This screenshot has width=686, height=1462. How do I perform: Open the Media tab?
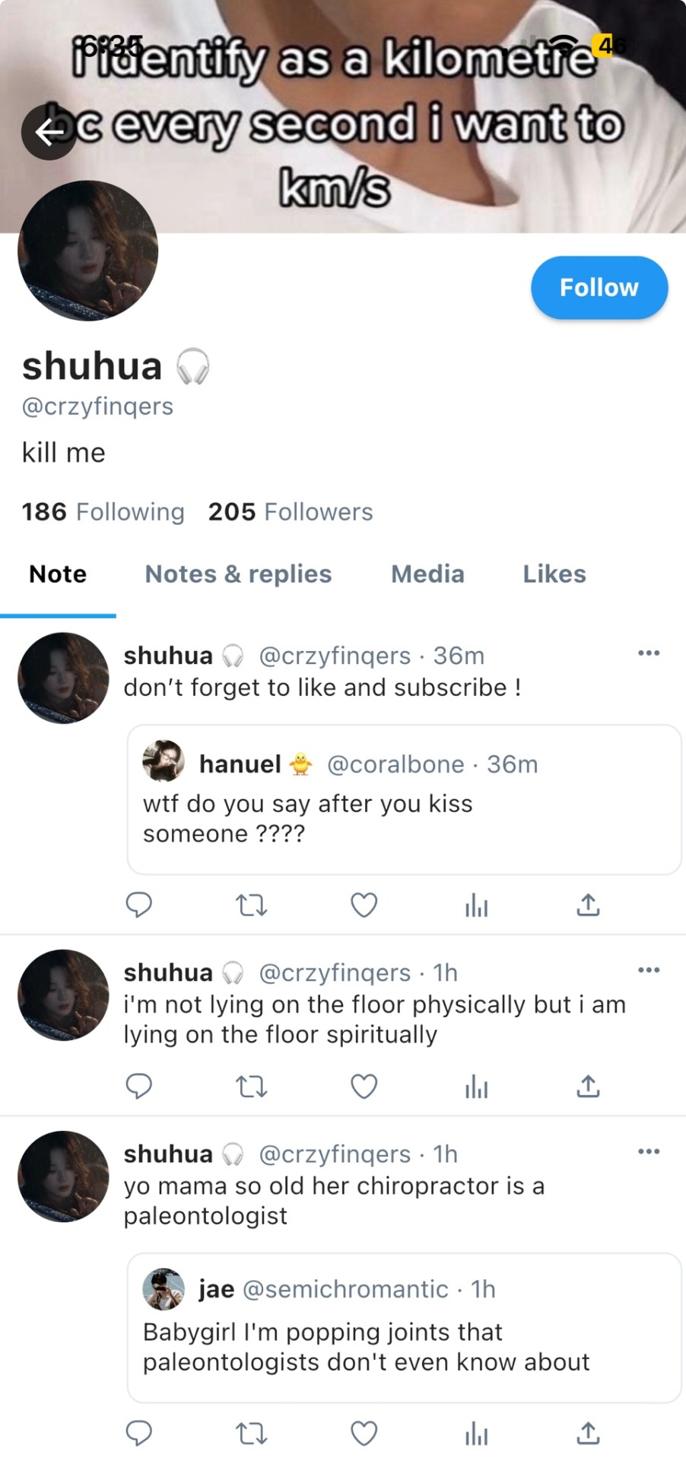click(427, 574)
